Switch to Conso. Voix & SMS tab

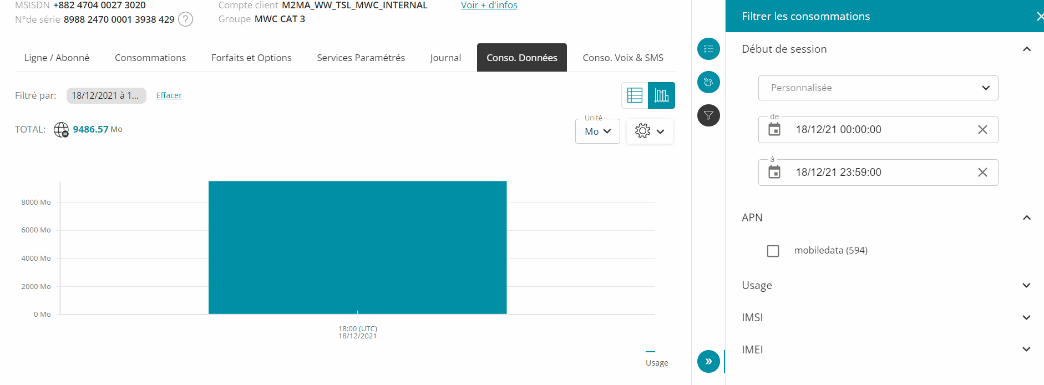(622, 58)
